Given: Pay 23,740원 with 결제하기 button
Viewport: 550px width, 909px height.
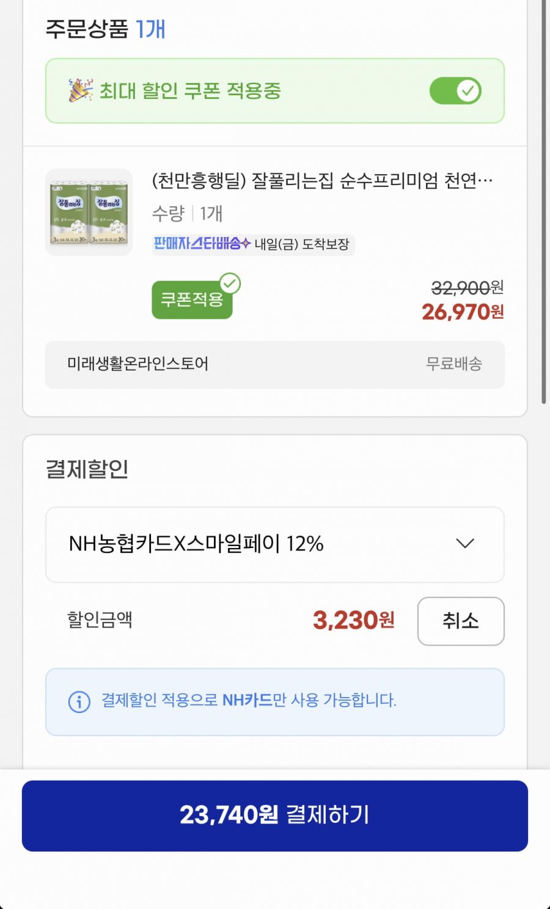Looking at the screenshot, I should click(275, 816).
